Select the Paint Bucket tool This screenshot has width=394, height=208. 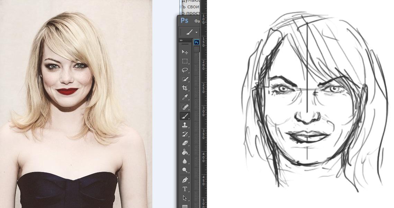pyautogui.click(x=185, y=152)
